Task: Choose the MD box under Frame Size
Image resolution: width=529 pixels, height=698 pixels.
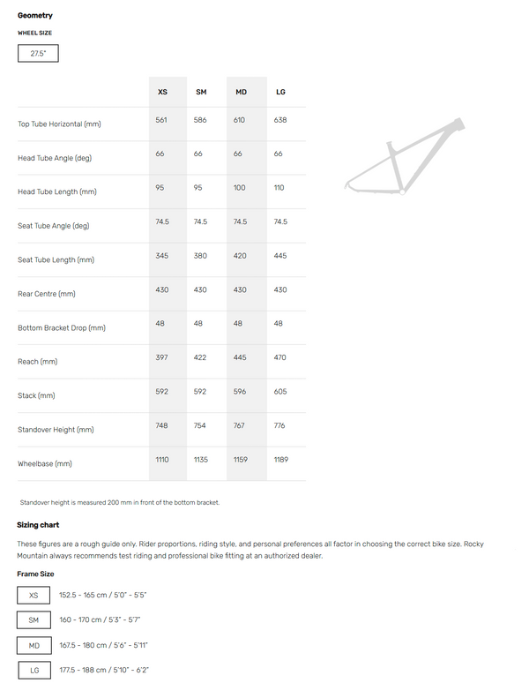Action: point(34,645)
